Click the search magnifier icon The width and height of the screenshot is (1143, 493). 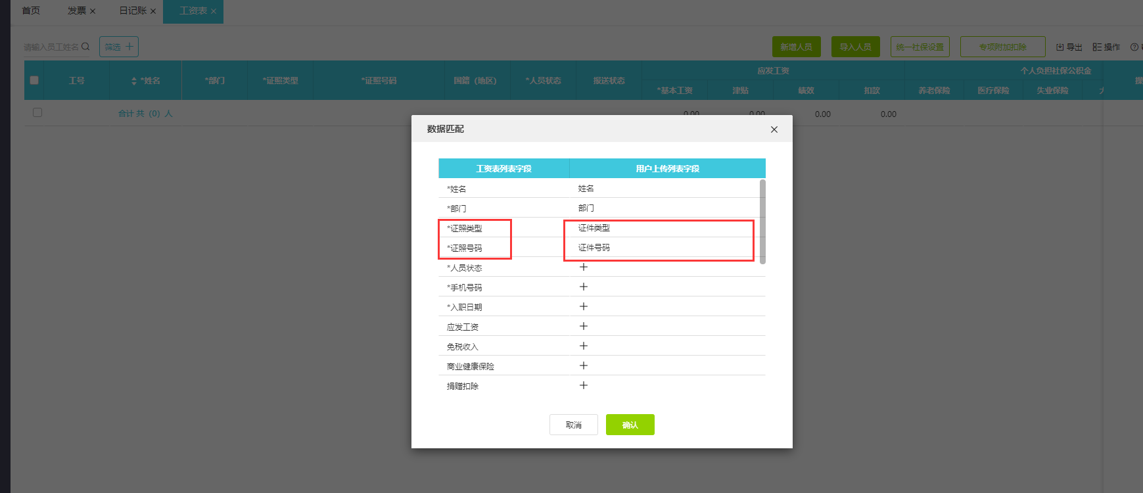(85, 47)
